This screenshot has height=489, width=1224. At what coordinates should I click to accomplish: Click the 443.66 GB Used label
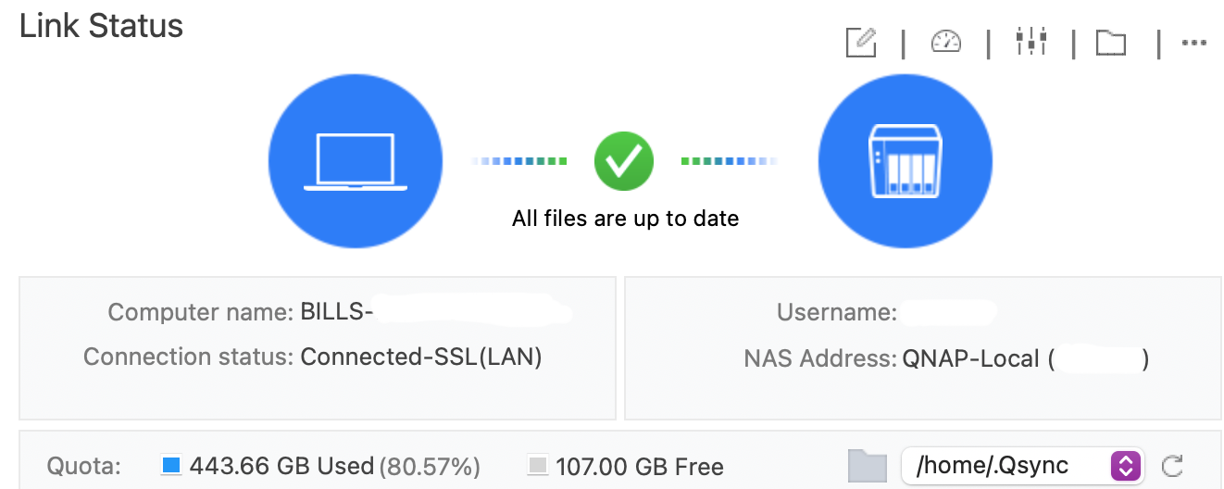[x=281, y=466]
